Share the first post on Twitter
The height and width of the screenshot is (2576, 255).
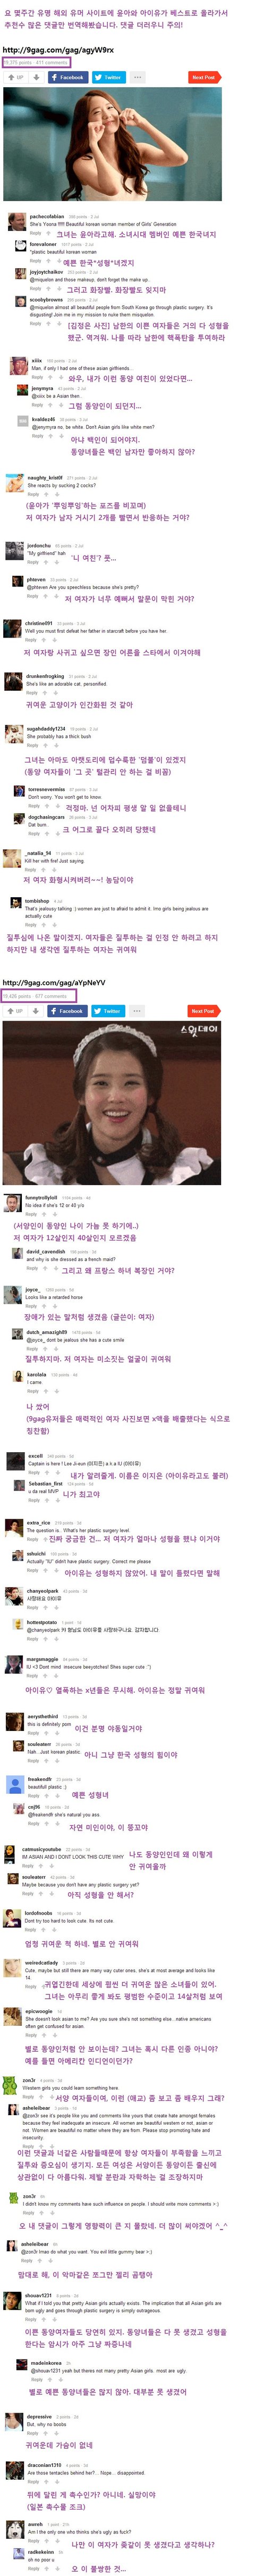point(109,77)
